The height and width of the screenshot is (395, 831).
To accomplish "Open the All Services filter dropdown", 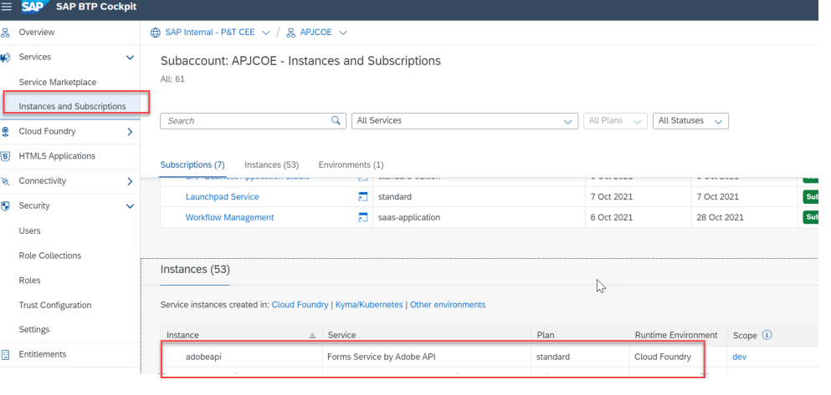I will click(464, 120).
